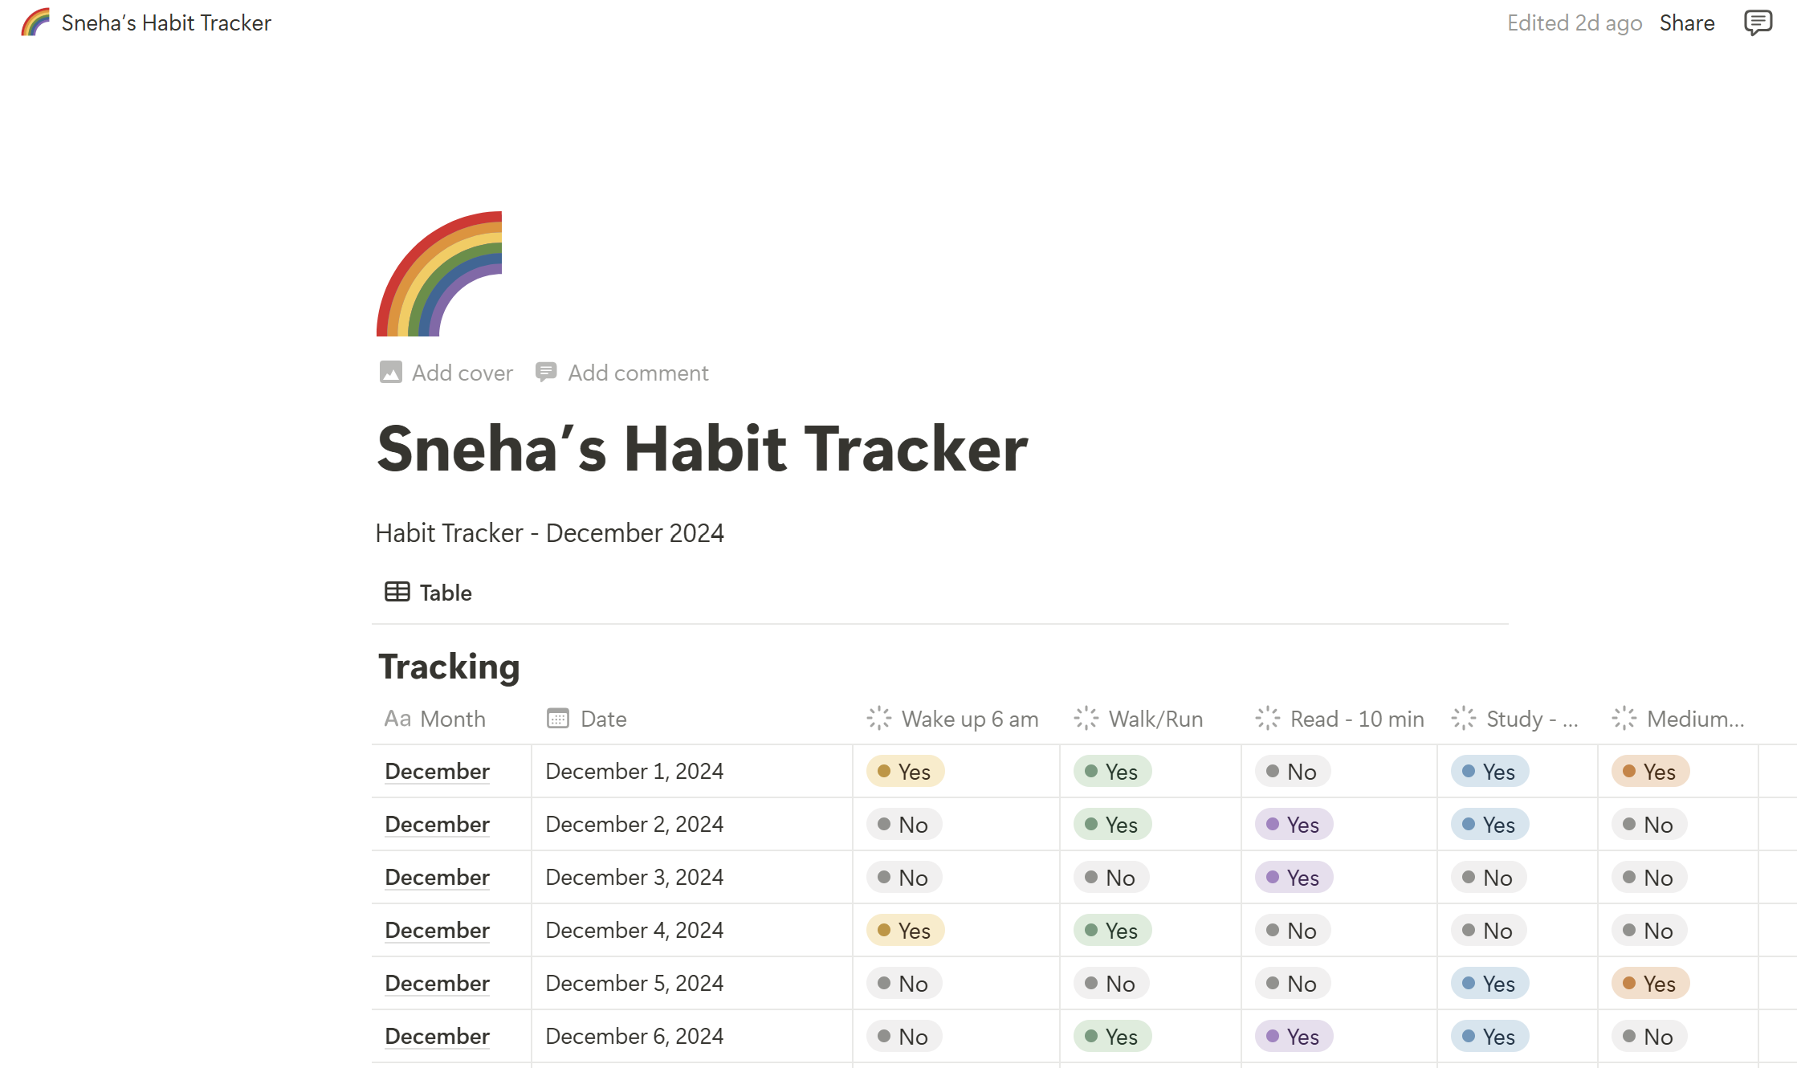
Task: Open Read status for December 6
Action: [1294, 1037]
